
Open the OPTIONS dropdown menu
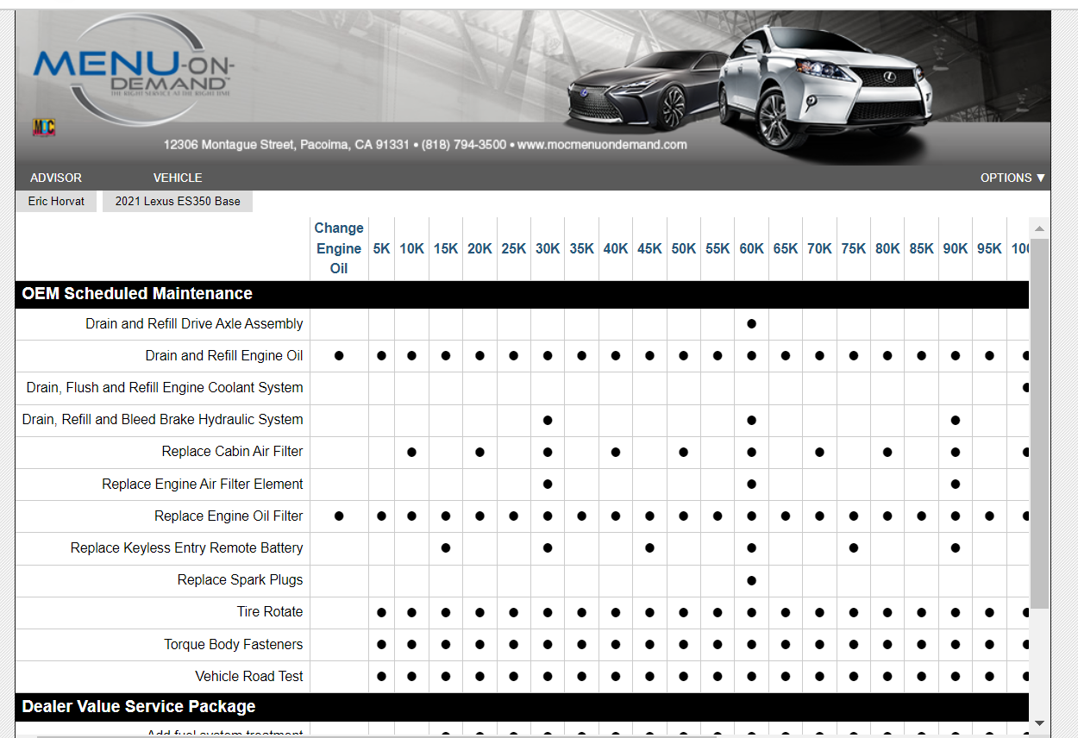point(1012,178)
